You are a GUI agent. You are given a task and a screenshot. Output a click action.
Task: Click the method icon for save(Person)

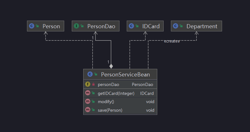[x=88, y=109]
